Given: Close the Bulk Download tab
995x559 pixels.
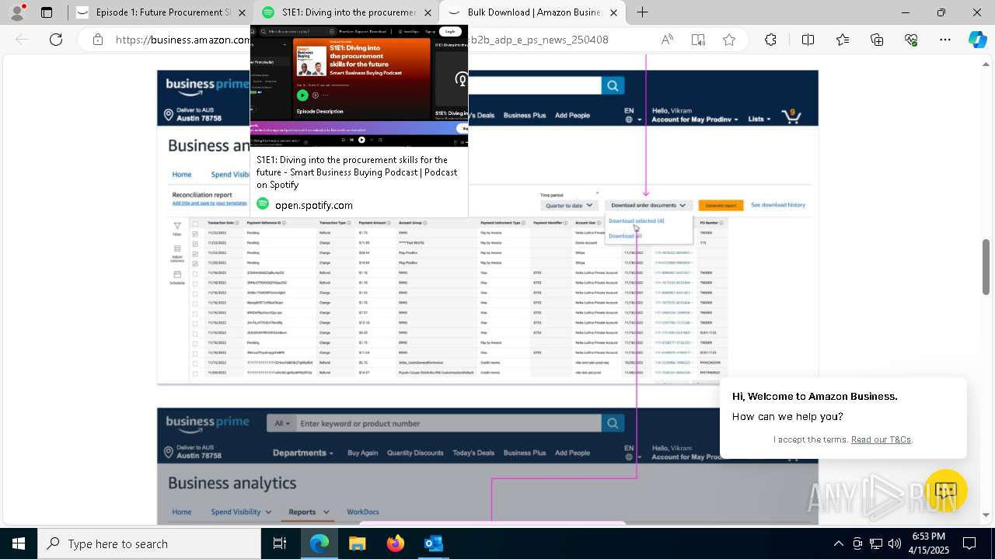Looking at the screenshot, I should pyautogui.click(x=613, y=12).
